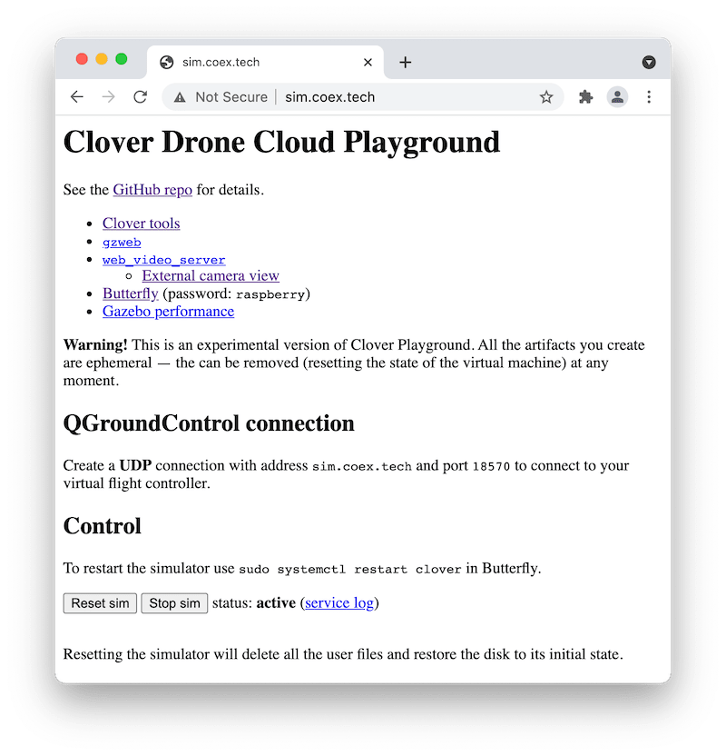Click the yellow minimize window button

(102, 59)
